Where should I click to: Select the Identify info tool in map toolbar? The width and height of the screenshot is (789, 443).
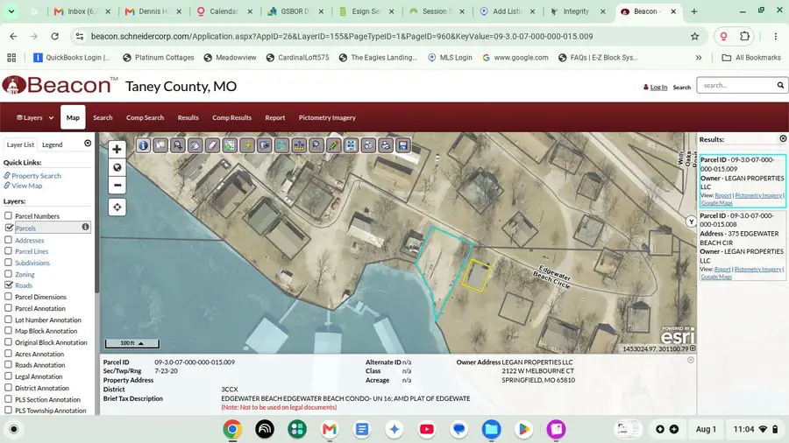click(x=144, y=145)
